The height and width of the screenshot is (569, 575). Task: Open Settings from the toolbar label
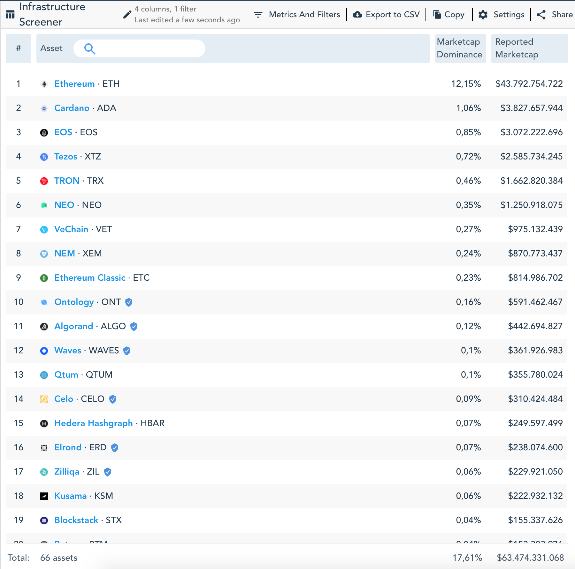click(x=509, y=15)
